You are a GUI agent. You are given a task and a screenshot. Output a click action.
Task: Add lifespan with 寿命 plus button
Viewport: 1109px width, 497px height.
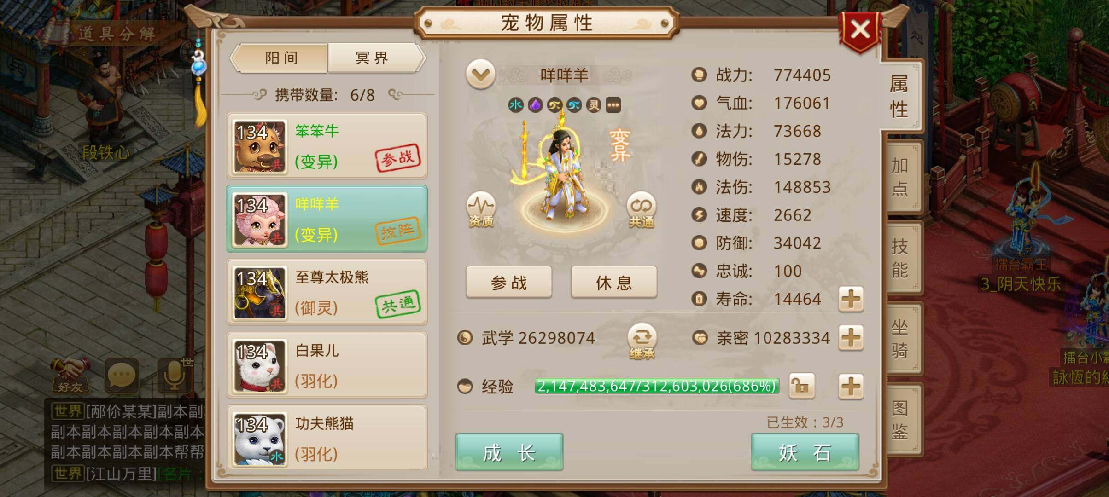851,299
